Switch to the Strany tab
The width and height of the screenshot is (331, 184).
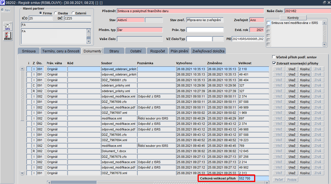[114, 51]
